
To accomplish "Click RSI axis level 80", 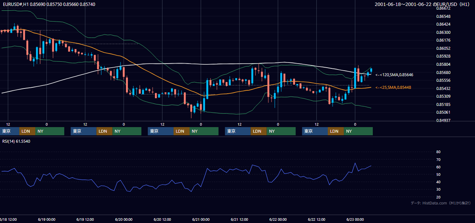I will coord(438,152).
